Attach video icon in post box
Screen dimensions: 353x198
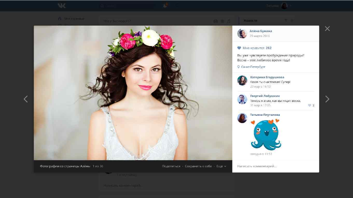[x=222, y=21]
